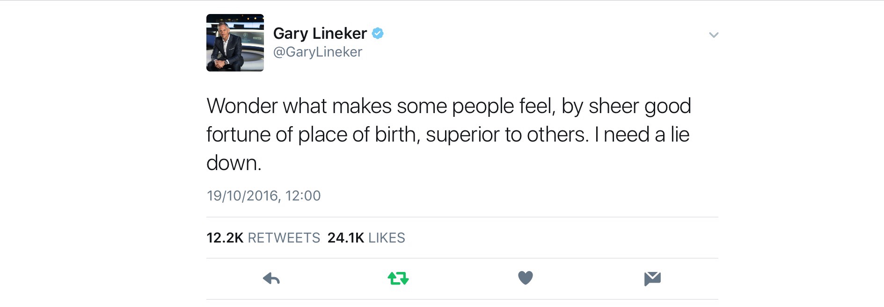
Task: Click the green retweet arrows icon
Action: click(x=398, y=279)
